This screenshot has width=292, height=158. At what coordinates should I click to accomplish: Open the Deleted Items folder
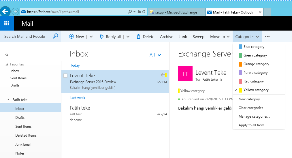click(x=26, y=136)
